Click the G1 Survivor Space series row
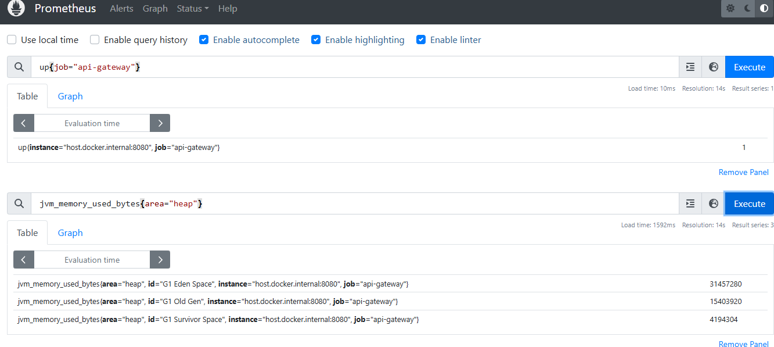 390,319
